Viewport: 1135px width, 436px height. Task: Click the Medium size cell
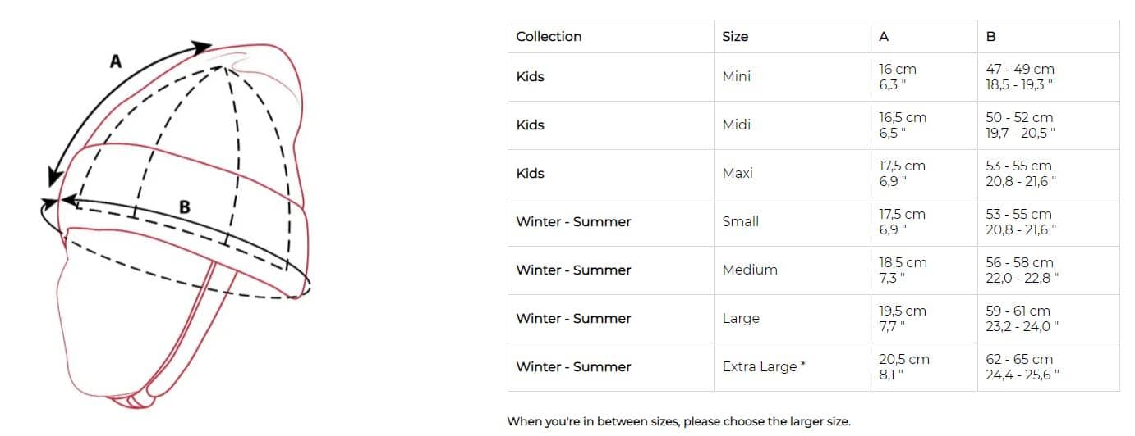(792, 270)
